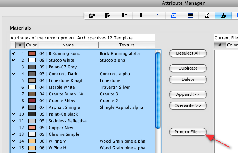Select the Materials paintbrush tab
Image resolution: width=238 pixels, height=153 pixels.
pyautogui.click(x=222, y=15)
